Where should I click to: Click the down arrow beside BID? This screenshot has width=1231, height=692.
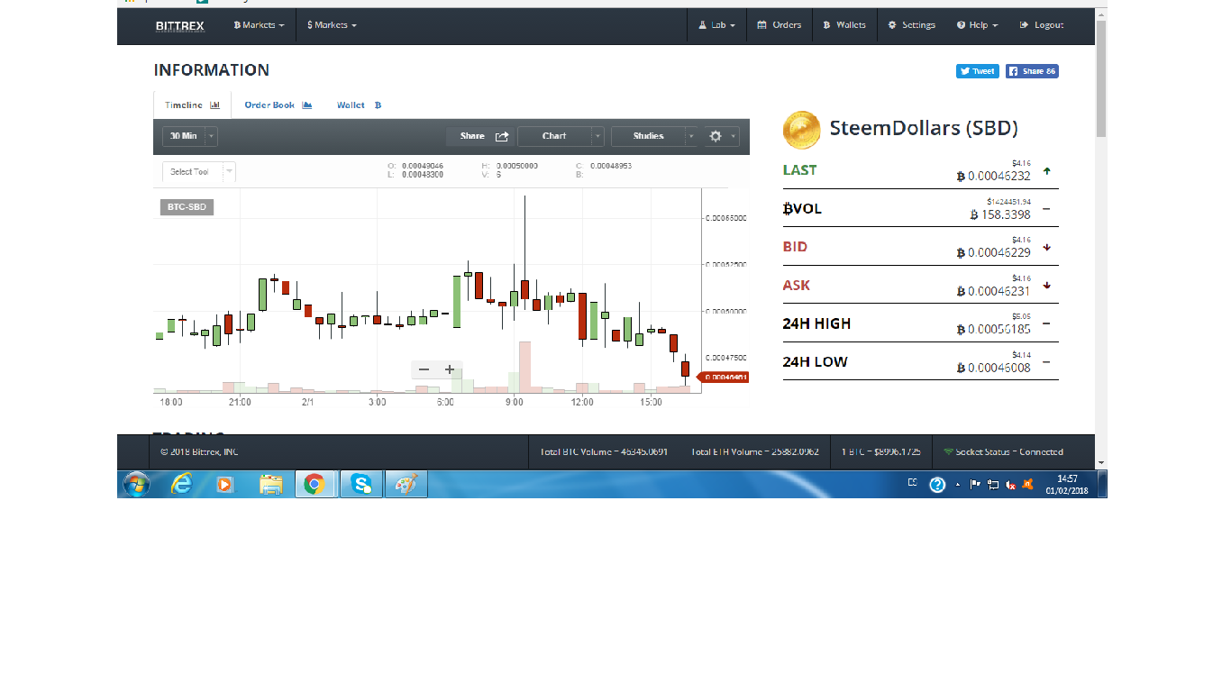(x=1046, y=247)
